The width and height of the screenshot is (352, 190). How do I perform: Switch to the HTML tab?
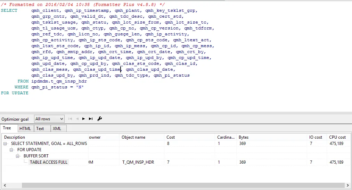tap(25, 128)
